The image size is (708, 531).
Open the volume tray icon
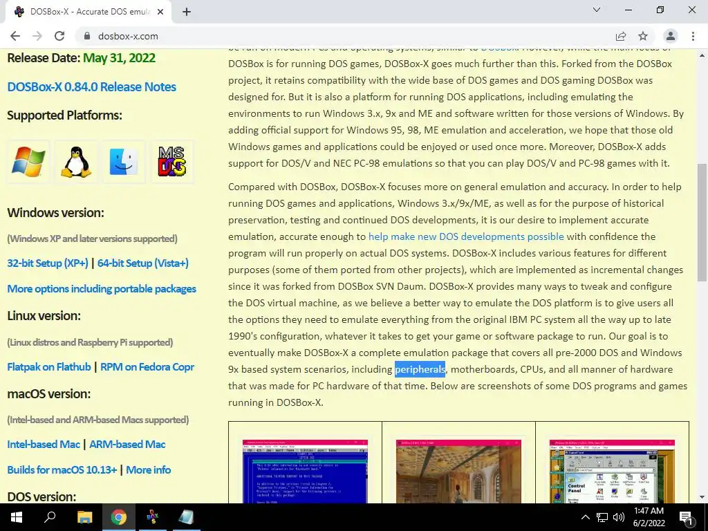pyautogui.click(x=619, y=517)
